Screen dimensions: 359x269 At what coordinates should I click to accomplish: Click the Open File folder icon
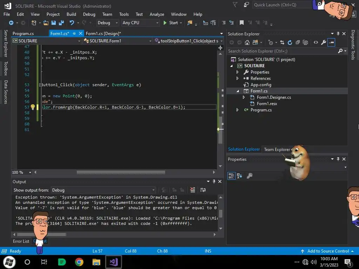(46, 23)
